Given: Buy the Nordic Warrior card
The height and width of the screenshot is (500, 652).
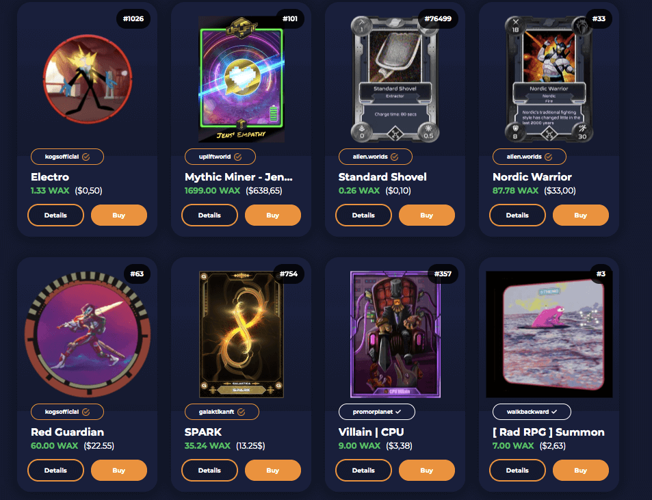Looking at the screenshot, I should click(580, 215).
